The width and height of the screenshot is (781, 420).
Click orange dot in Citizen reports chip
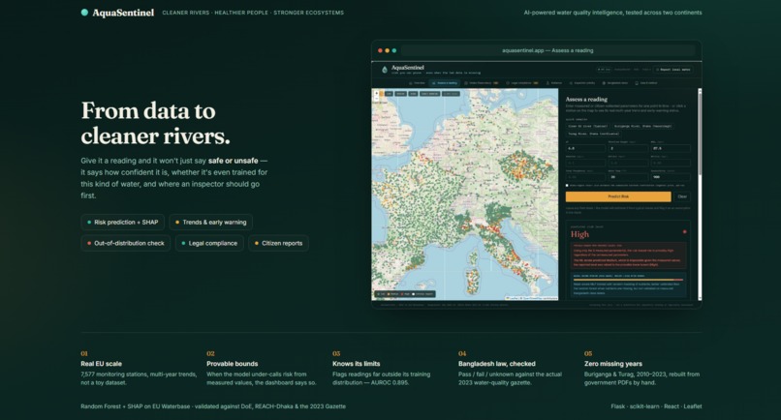click(x=257, y=243)
